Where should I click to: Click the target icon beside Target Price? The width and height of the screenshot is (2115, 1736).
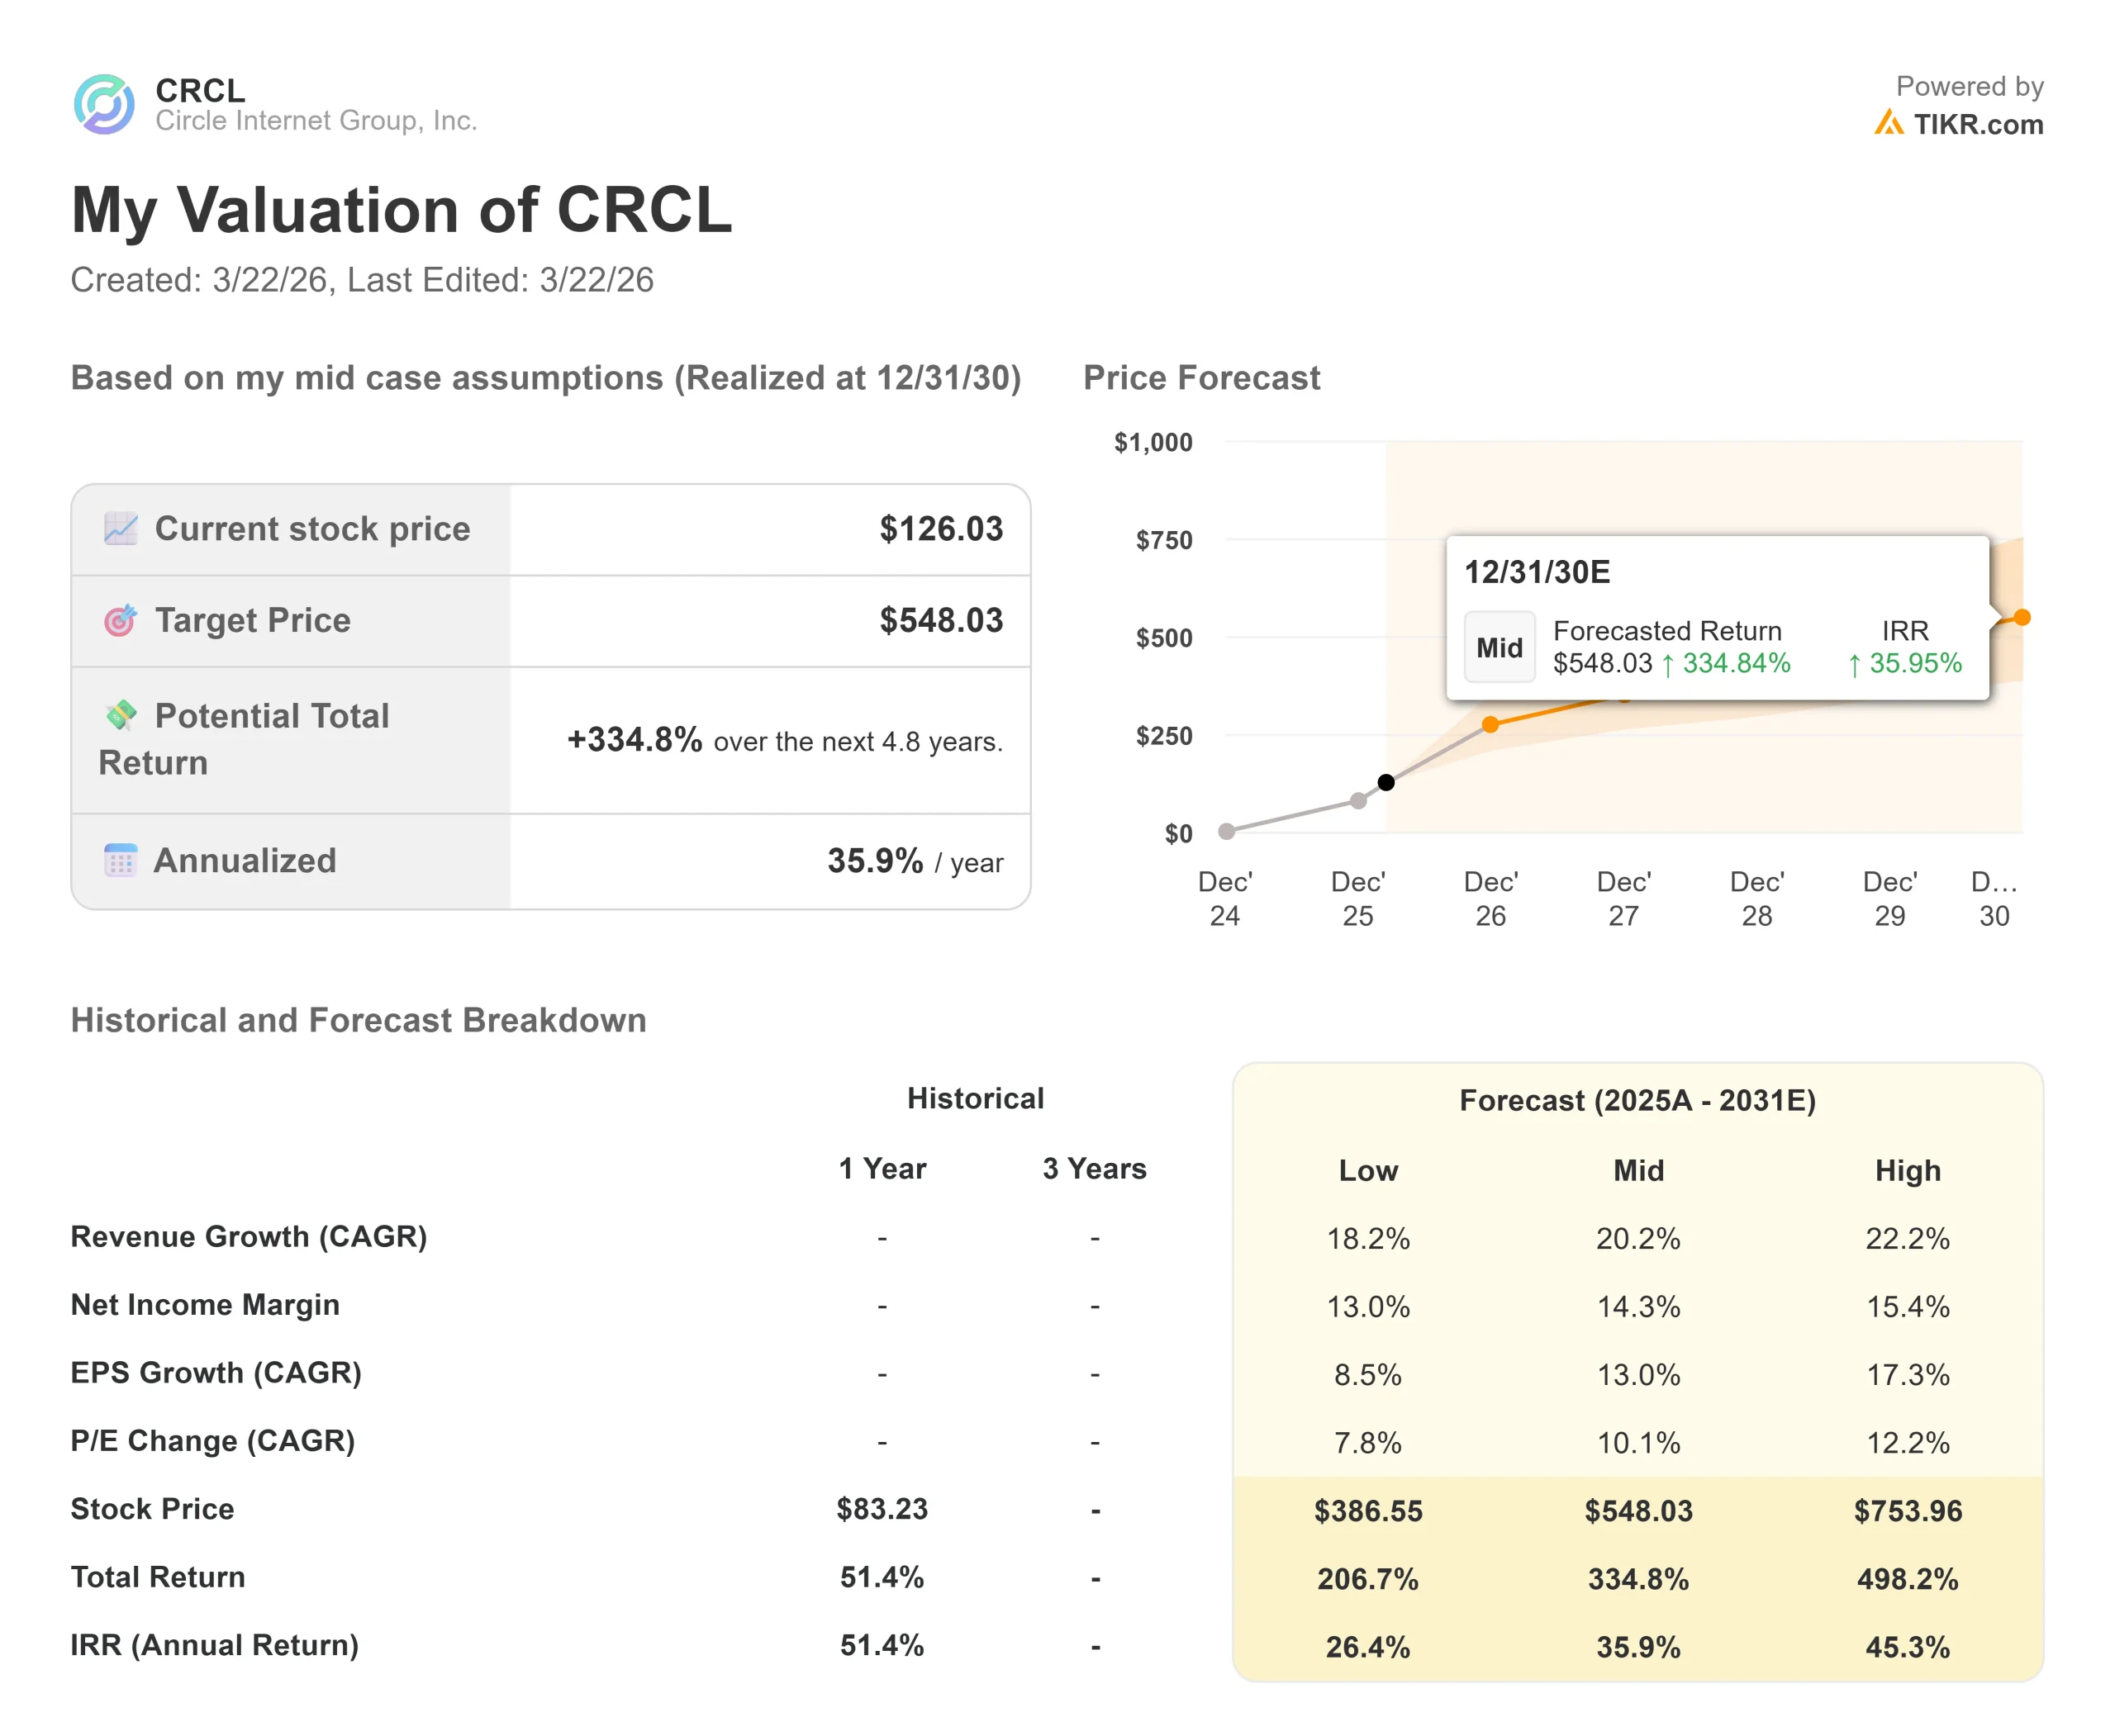[121, 621]
